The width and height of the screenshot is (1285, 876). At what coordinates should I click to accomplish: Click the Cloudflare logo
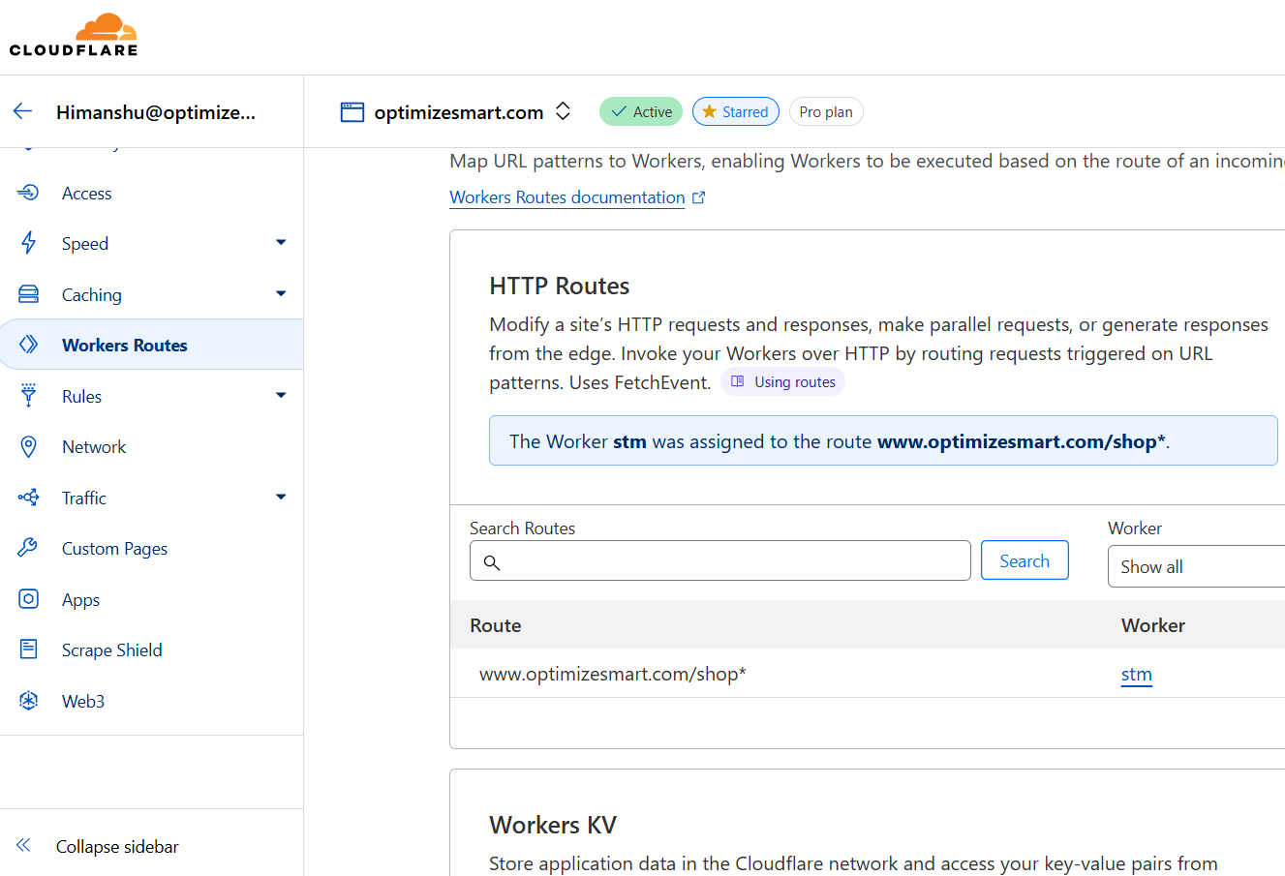[74, 35]
